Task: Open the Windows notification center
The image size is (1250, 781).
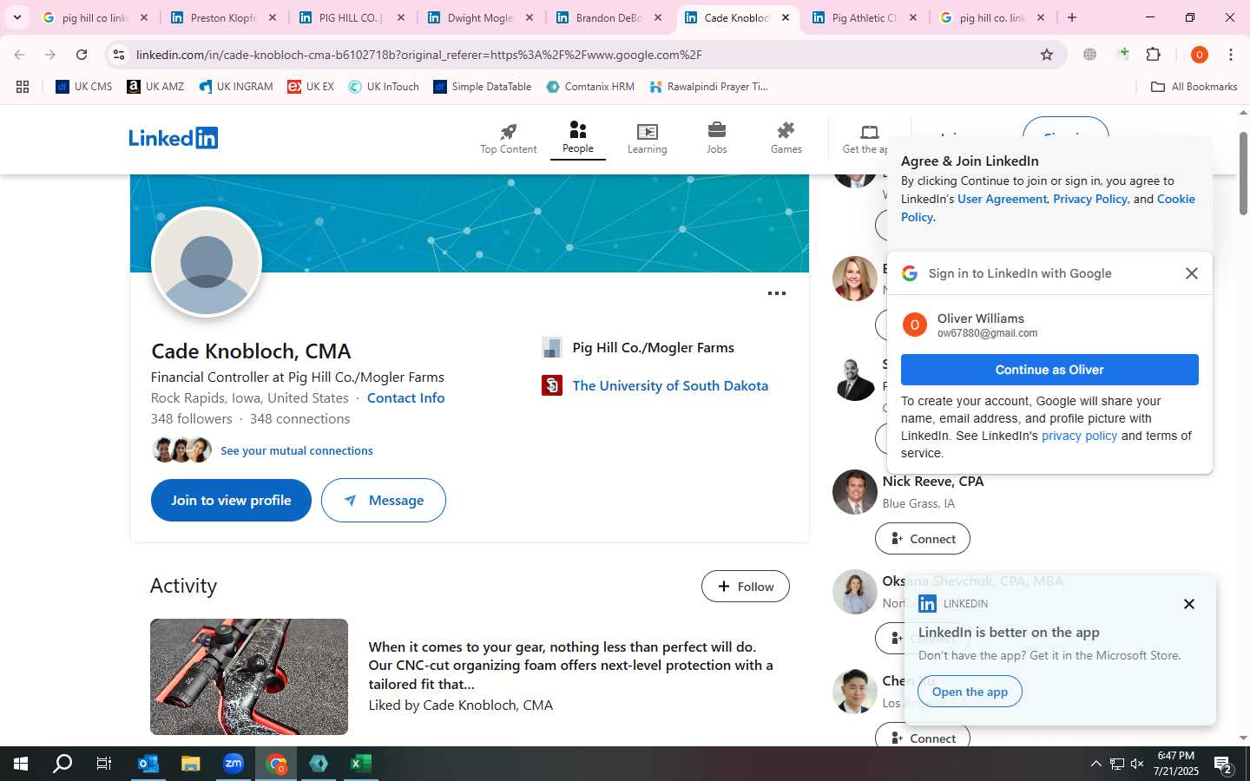Action: [x=1223, y=765]
